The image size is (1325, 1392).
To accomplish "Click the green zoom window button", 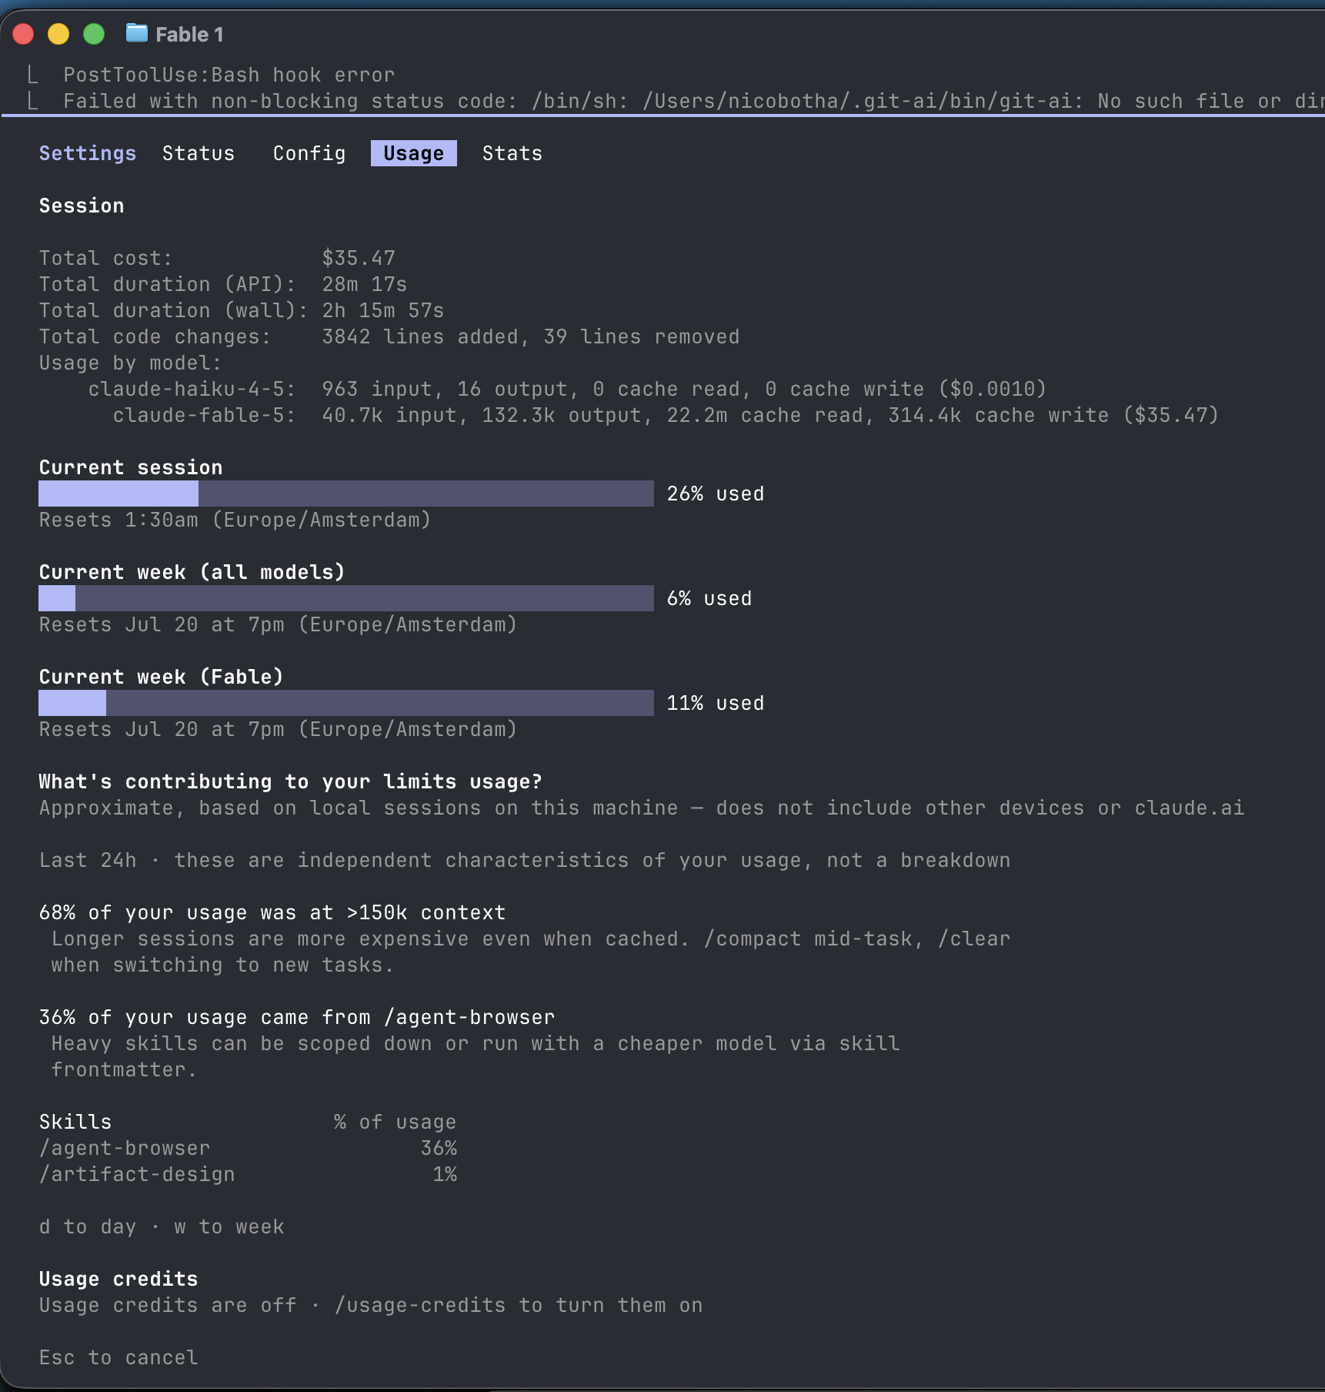I will [94, 34].
